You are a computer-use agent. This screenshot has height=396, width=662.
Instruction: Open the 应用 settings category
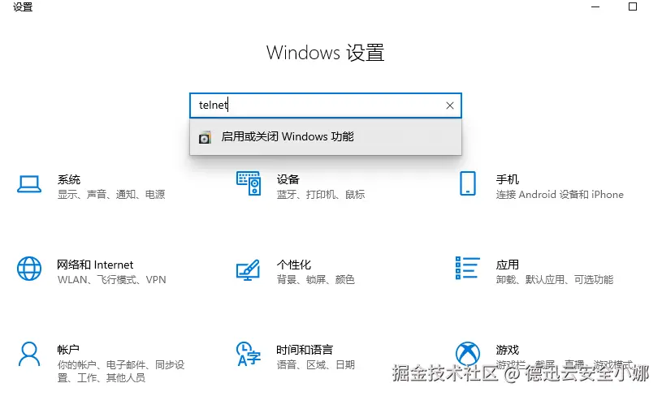click(x=534, y=272)
